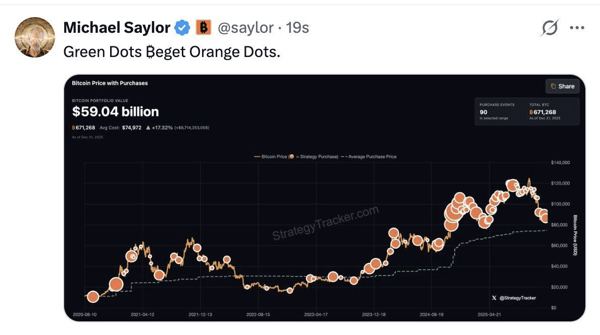The height and width of the screenshot is (335, 600).
Task: Click the $59.04 billion portfolio value
Action: 115,111
